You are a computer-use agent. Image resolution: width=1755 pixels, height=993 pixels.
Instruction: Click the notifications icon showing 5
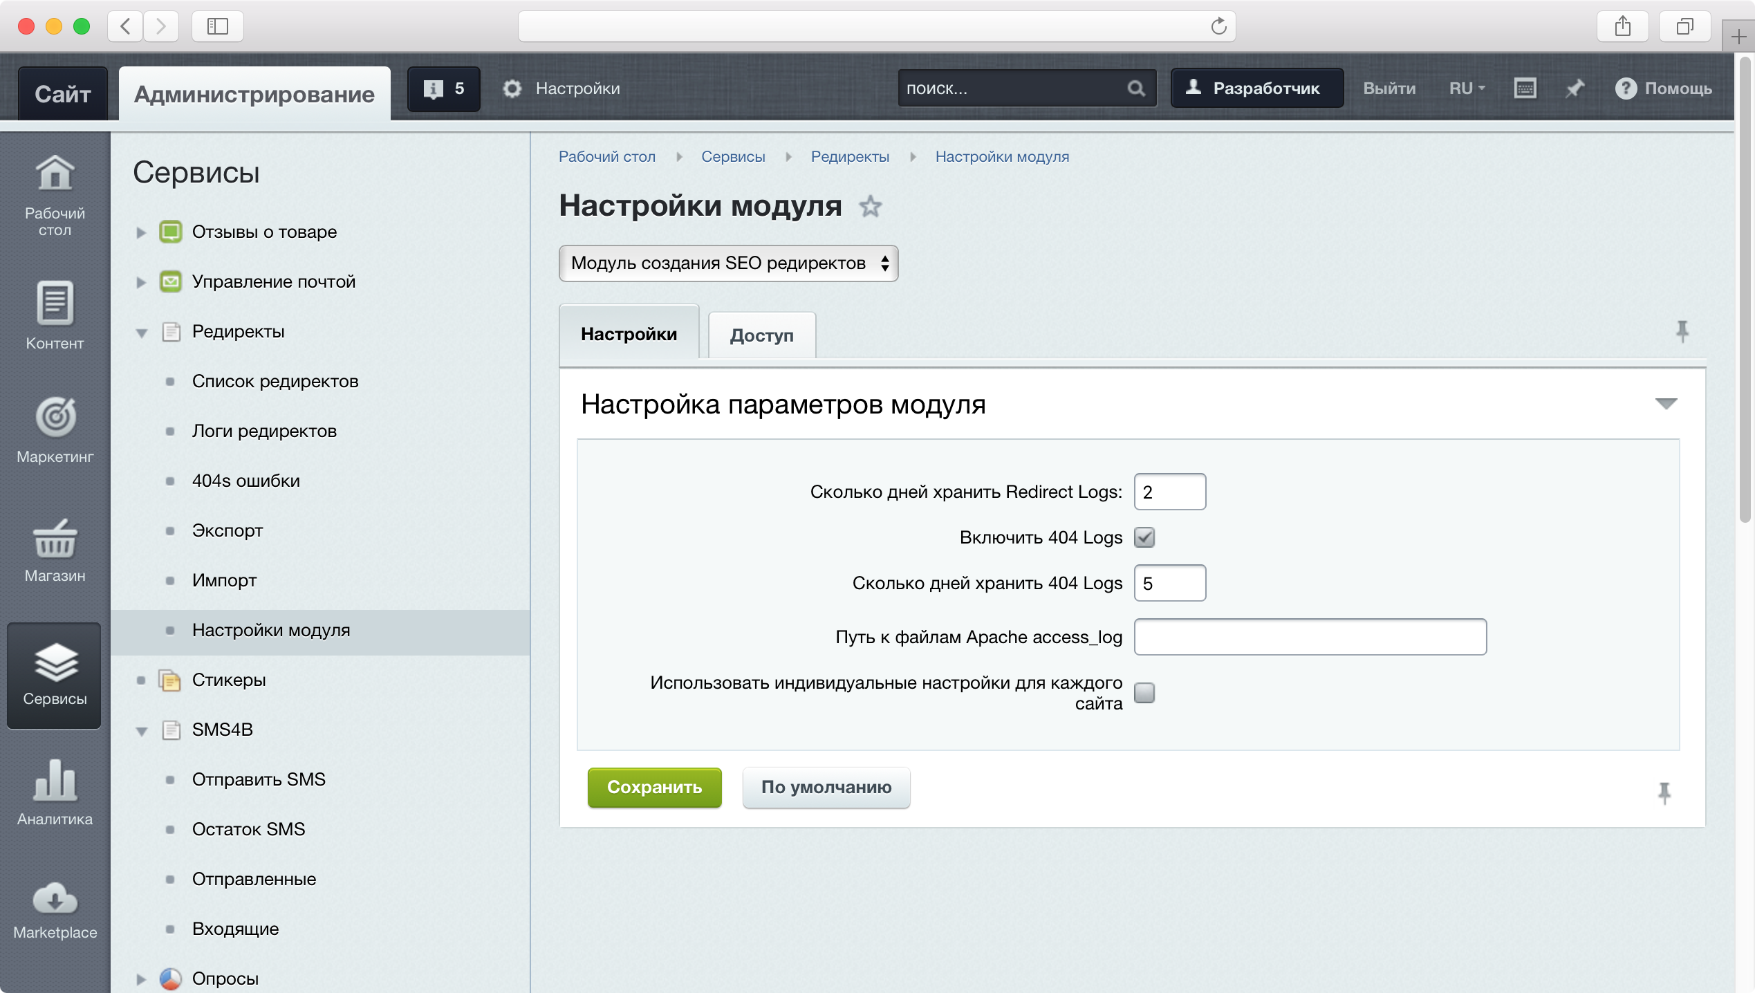pyautogui.click(x=443, y=89)
